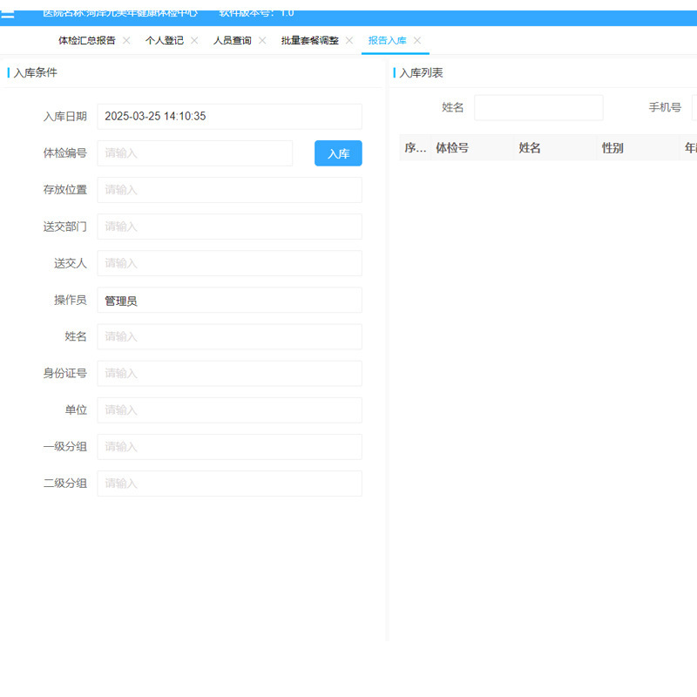Screen dimensions: 697x697
Task: Switch to the 体检汇总报告 tab
Action: coord(86,41)
